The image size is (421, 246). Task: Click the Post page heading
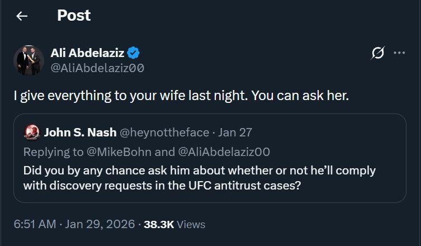pos(74,16)
